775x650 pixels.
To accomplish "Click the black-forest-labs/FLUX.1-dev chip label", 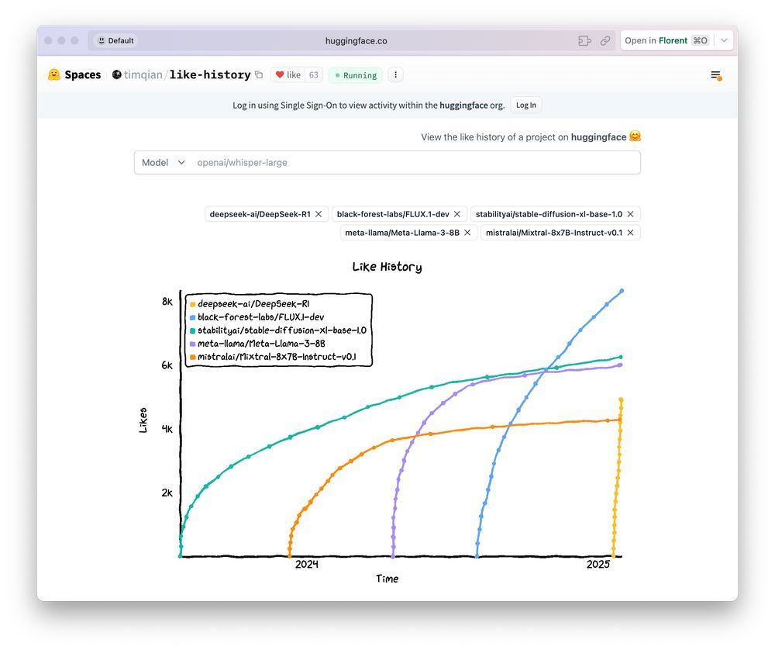I will (393, 214).
